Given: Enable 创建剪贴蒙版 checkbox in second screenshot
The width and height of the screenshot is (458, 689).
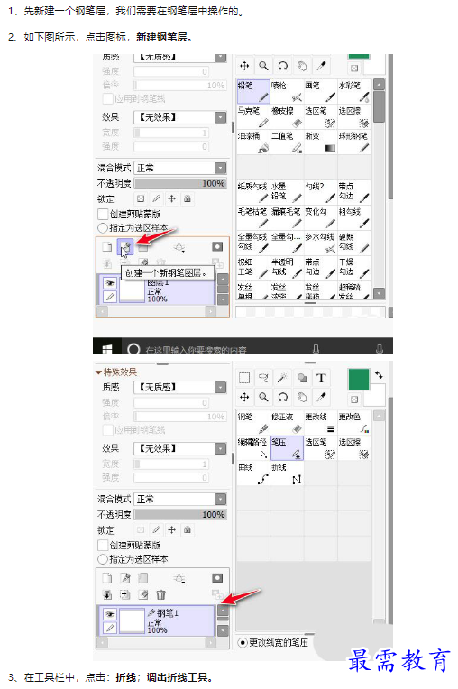Looking at the screenshot, I should tap(102, 546).
